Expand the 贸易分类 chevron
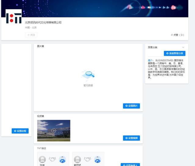 click(183, 47)
